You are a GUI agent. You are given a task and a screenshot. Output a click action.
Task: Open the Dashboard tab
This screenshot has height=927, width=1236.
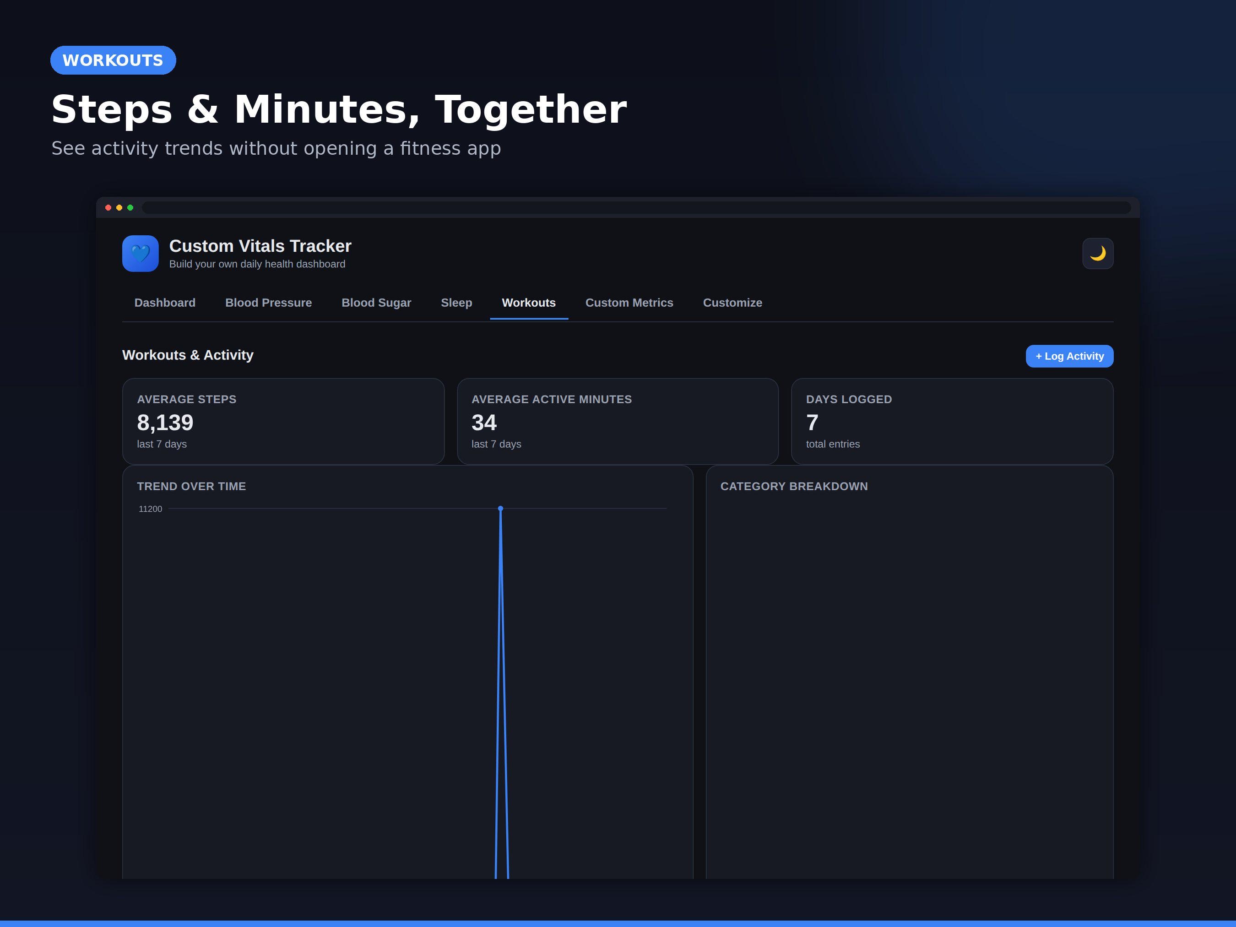pyautogui.click(x=165, y=303)
